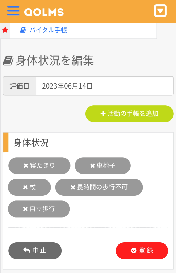The width and height of the screenshot is (176, 273).
Task: Click the plus icon on 活動の手帳を追加
Action: click(x=103, y=114)
